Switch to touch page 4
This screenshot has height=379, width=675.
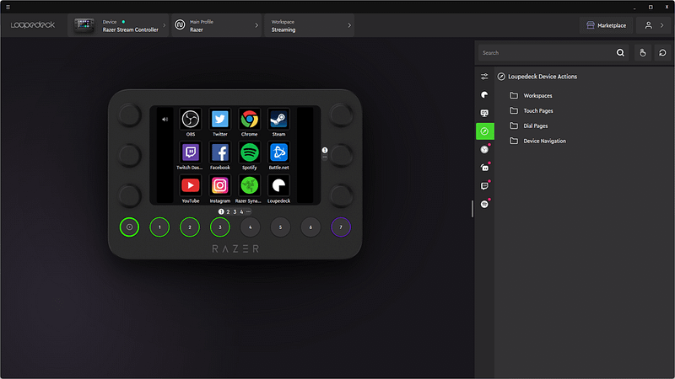(x=241, y=211)
